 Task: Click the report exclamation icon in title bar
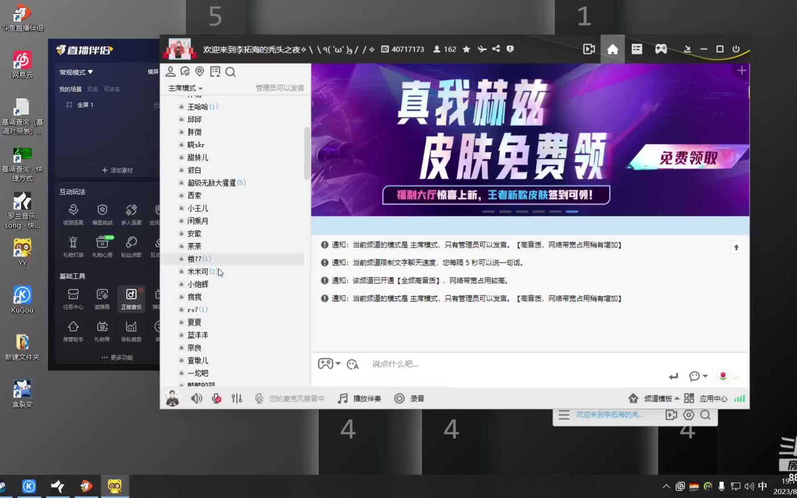tap(510, 49)
